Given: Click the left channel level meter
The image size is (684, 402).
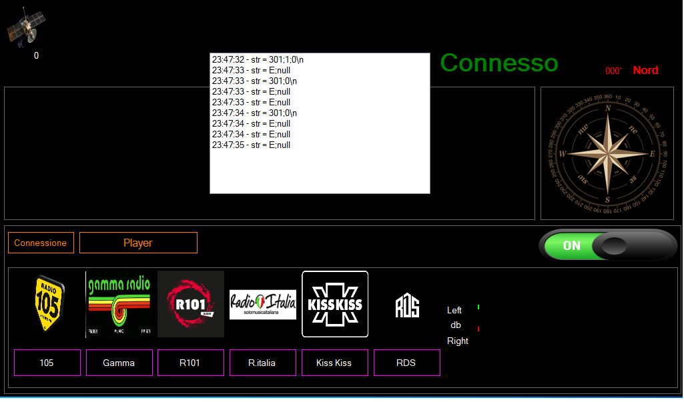Looking at the screenshot, I should [478, 307].
